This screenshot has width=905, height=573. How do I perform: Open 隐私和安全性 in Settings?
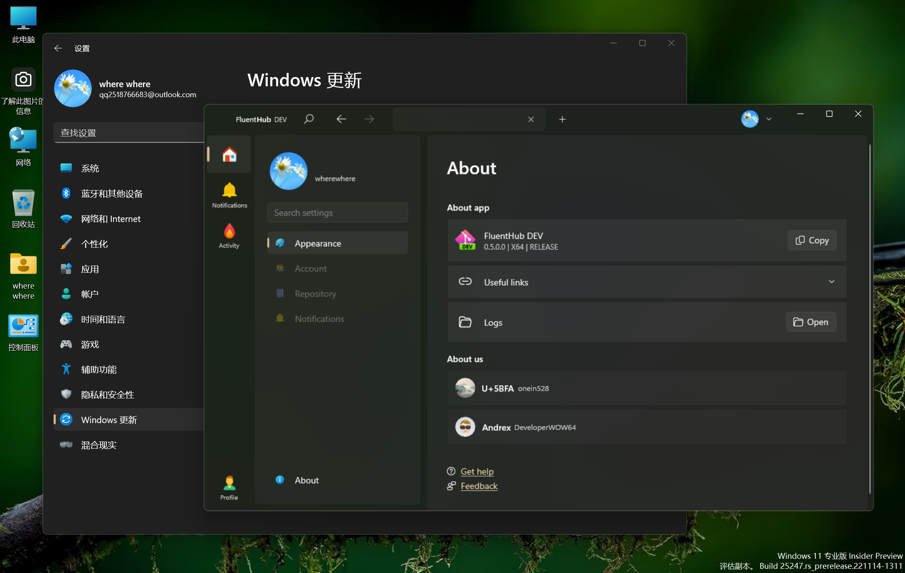[129, 395]
